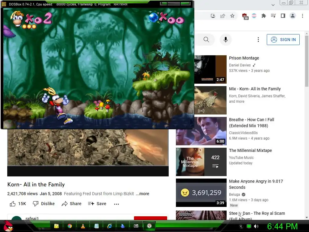
Task: Click the YouTube search magnifier button
Action: pyautogui.click(x=206, y=40)
